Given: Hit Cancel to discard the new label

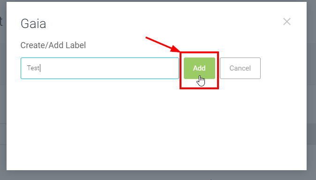Looking at the screenshot, I should pyautogui.click(x=240, y=68).
